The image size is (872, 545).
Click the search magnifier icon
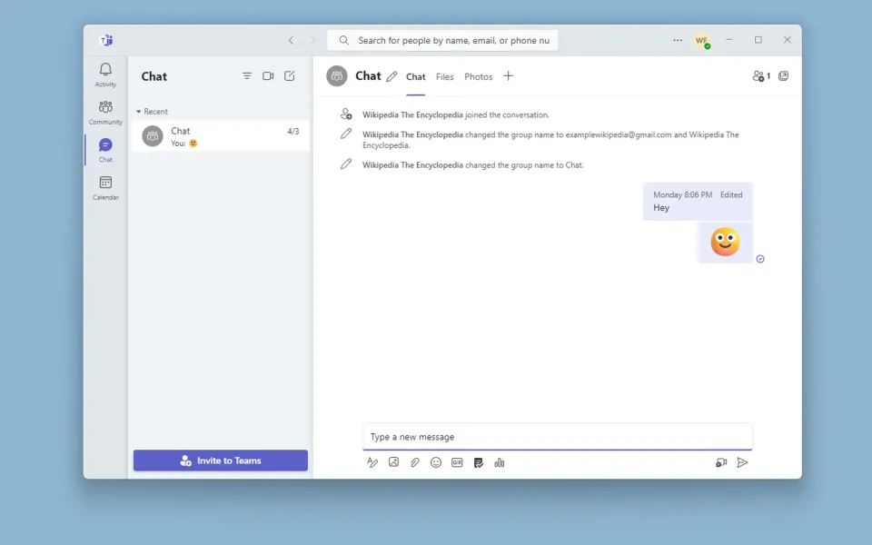(343, 40)
